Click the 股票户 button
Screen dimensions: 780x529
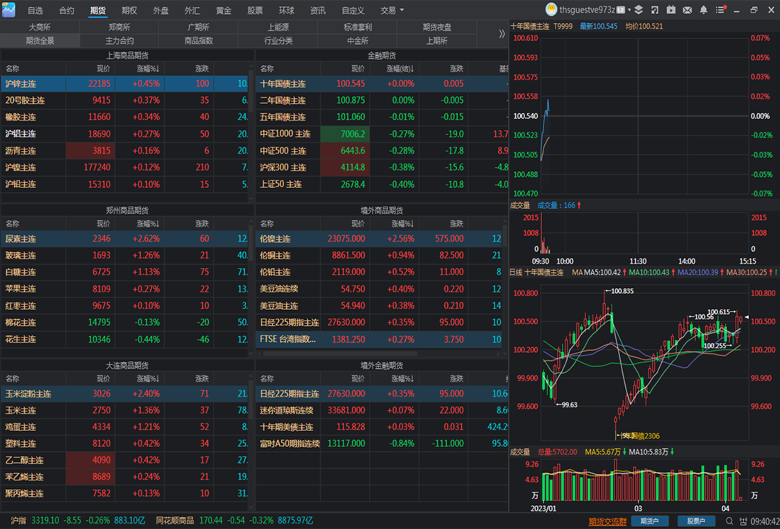696,521
